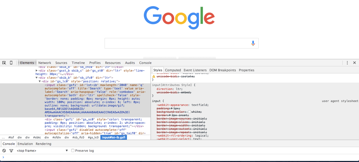Viewport: 359px width, 162px height.
Task: Click the white background-color swatch
Action: pyautogui.click(x=189, y=112)
